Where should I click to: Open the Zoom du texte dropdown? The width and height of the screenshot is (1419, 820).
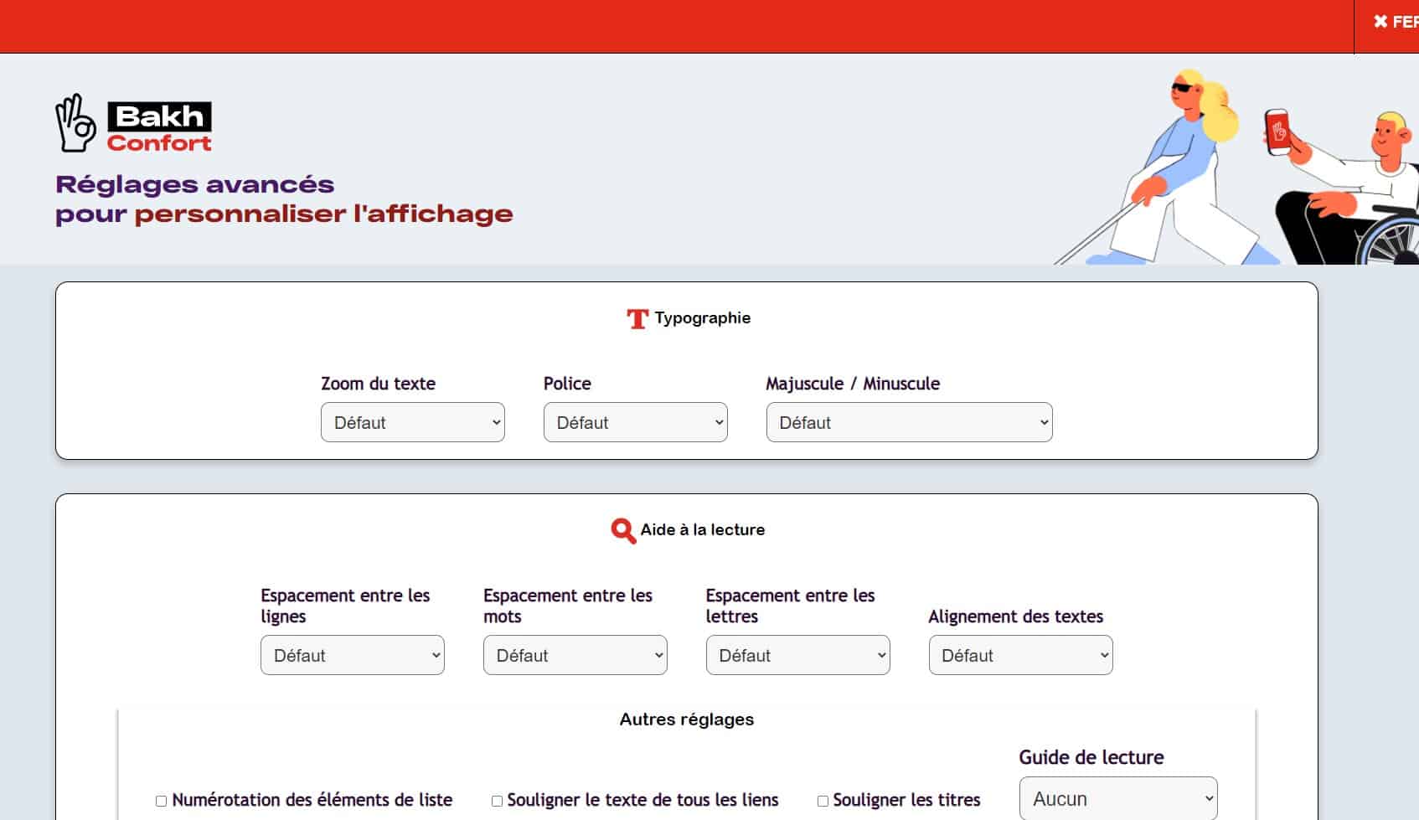pyautogui.click(x=412, y=422)
